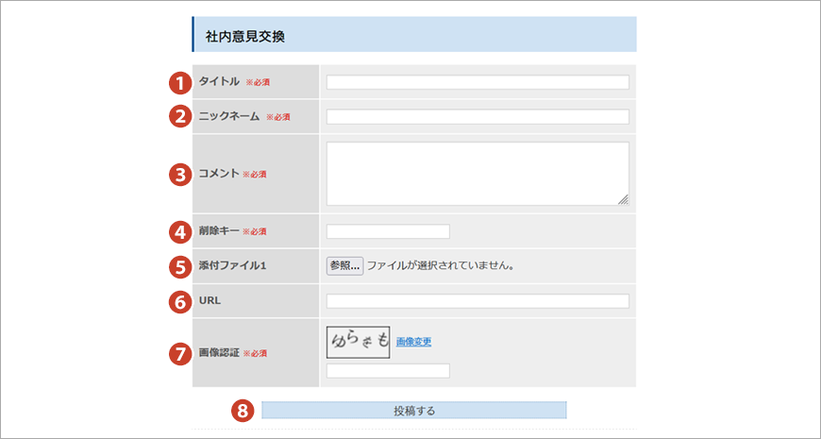Click the captcha image
The image size is (821, 439).
coord(358,342)
